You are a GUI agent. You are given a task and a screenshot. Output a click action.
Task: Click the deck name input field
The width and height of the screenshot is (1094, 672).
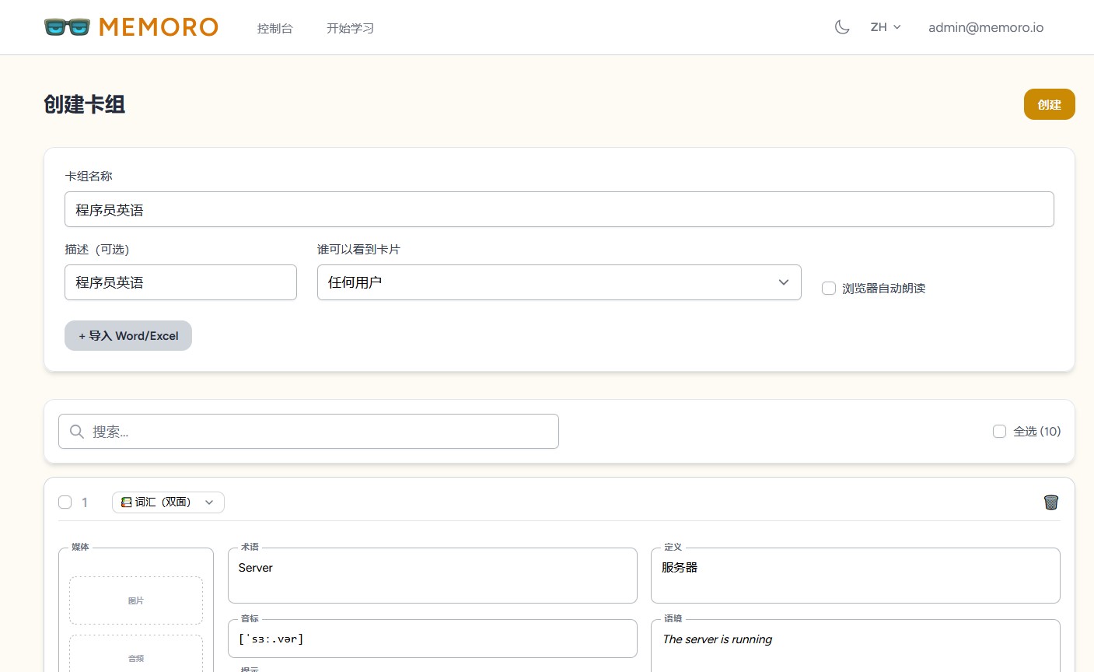(558, 210)
